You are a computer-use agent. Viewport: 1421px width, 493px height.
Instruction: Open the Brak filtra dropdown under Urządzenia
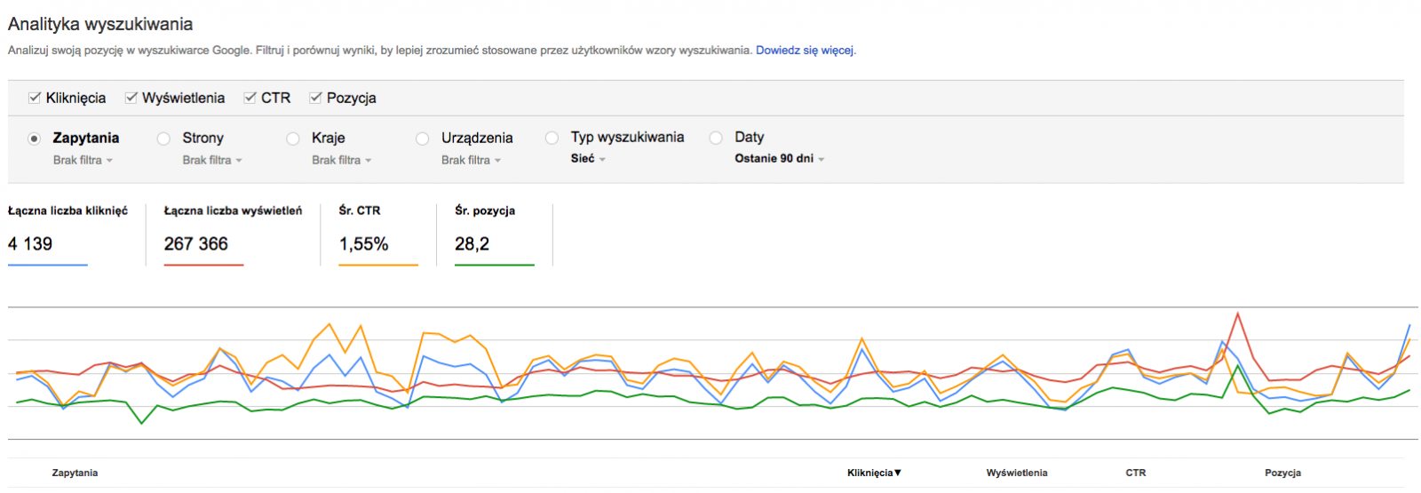472,160
